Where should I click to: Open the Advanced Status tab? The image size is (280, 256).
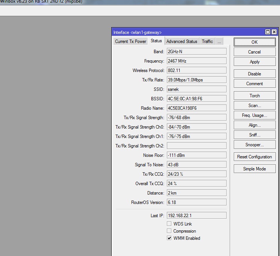click(182, 41)
